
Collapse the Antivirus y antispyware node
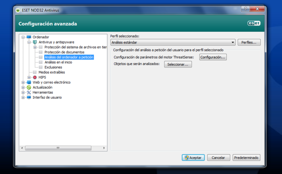pyautogui.click(x=29, y=42)
